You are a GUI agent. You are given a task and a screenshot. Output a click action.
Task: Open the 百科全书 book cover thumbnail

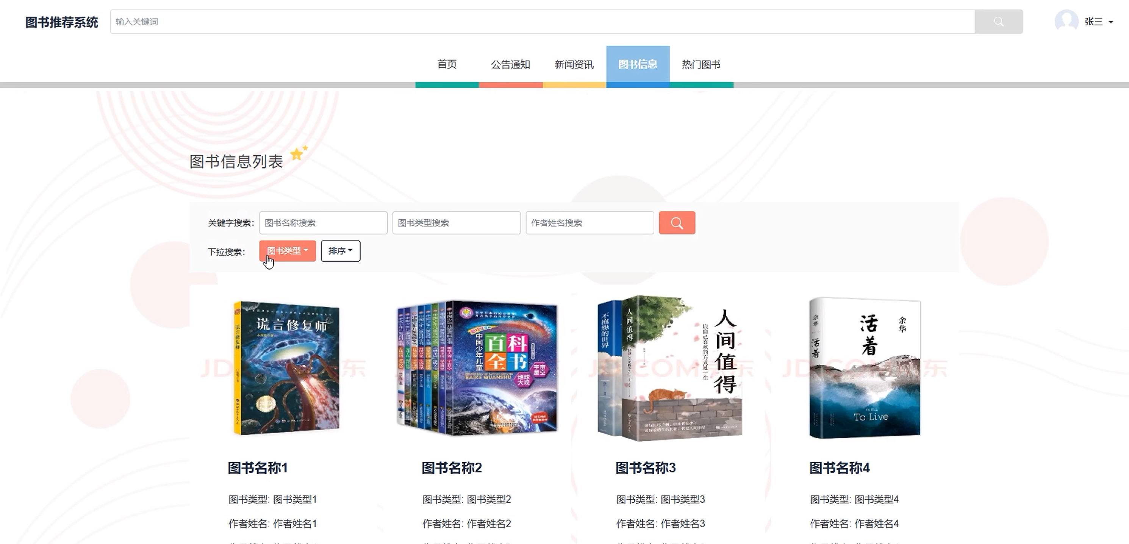[x=477, y=368]
